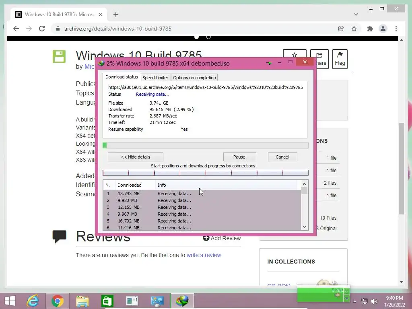This screenshot has height=309, width=412.
Task: Click the Chrome forward arrow
Action: click(x=29, y=29)
